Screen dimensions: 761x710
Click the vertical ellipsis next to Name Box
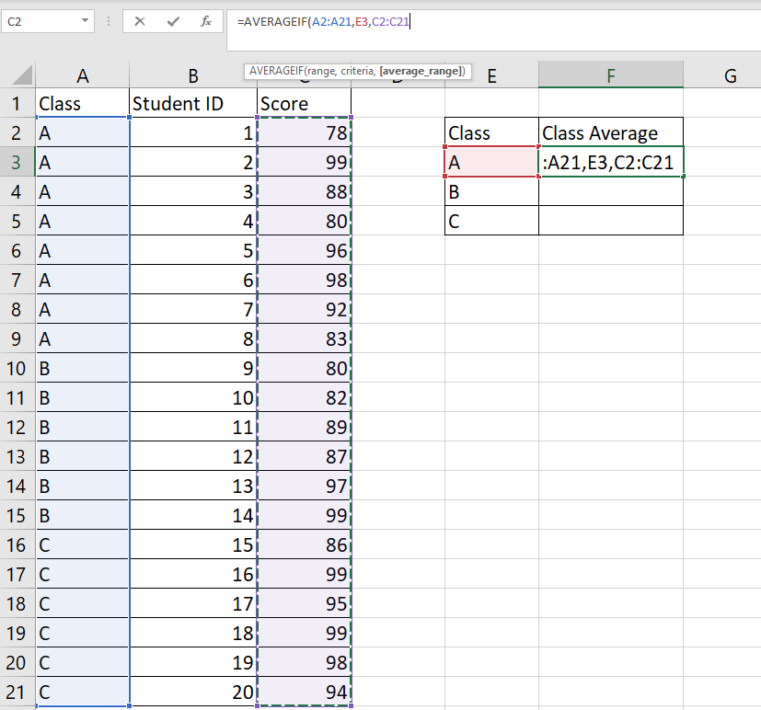click(110, 20)
